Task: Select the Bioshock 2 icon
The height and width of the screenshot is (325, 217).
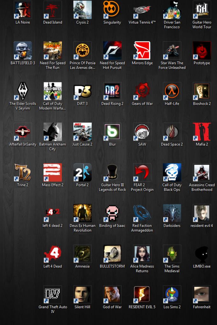Action: tap(202, 91)
